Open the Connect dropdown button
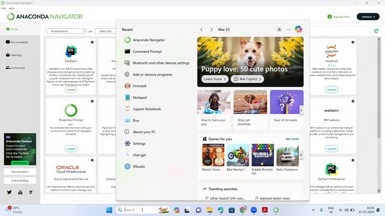385x216 pixels. tap(368, 17)
